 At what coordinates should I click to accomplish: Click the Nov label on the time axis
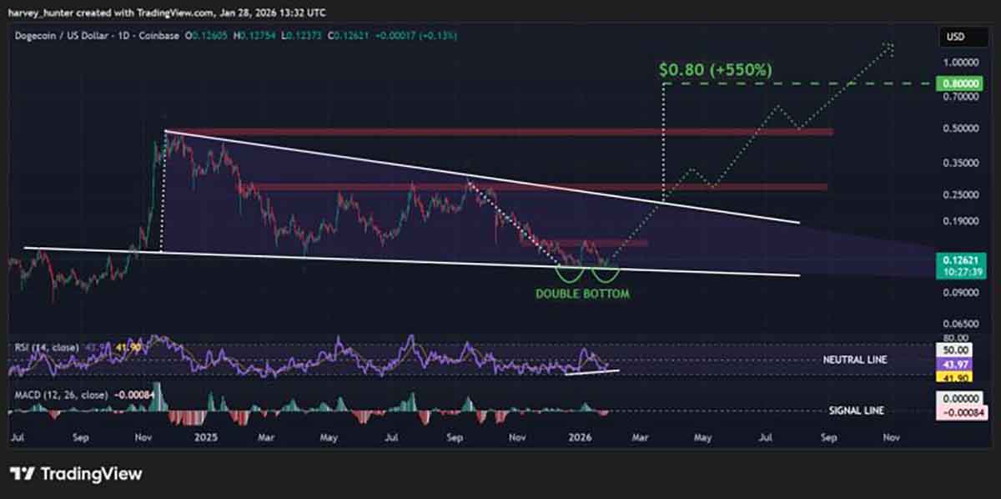coord(142,437)
